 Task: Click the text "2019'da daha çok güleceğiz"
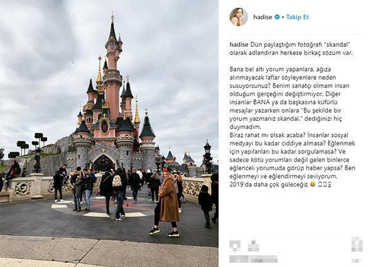[269, 185]
